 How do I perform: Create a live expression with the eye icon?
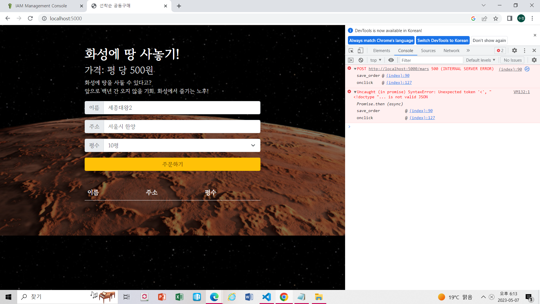click(x=391, y=60)
